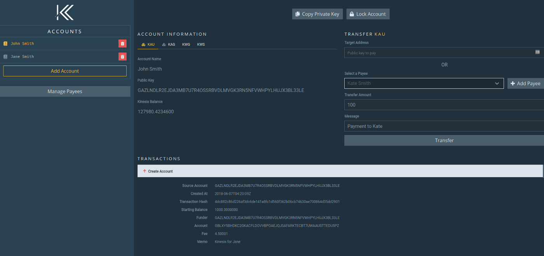
Task: Switch to the KAU currency tab
Action: coord(148,45)
